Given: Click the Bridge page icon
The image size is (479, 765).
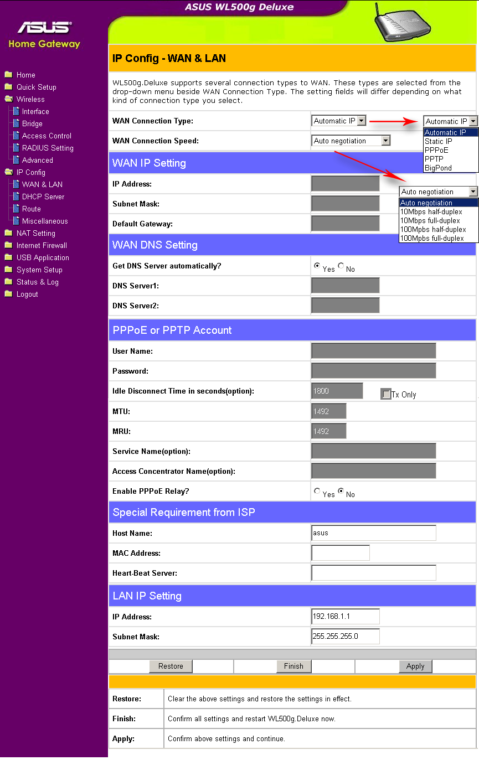Looking at the screenshot, I should coord(16,123).
